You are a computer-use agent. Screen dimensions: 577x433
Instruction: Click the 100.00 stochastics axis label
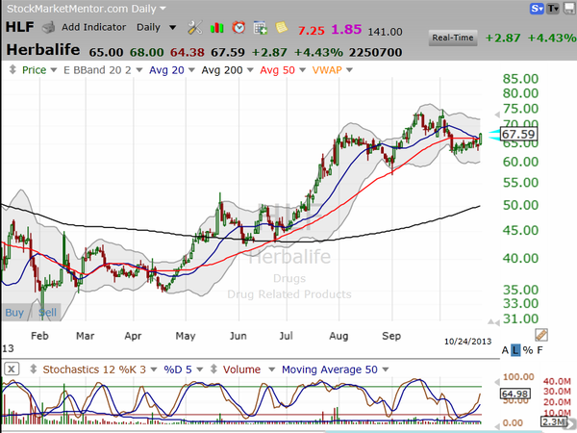518,377
